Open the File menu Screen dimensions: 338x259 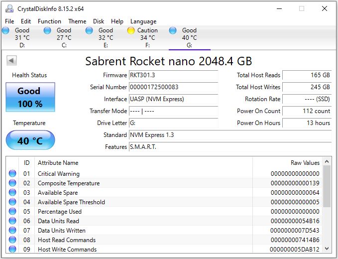point(9,21)
